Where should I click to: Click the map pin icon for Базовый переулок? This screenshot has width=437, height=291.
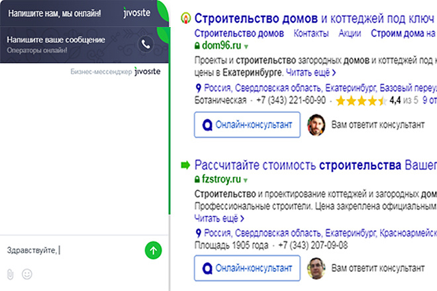pyautogui.click(x=198, y=88)
